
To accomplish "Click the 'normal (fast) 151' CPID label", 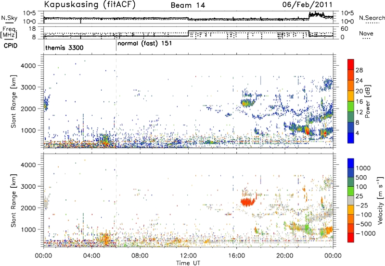I will (x=145, y=44).
